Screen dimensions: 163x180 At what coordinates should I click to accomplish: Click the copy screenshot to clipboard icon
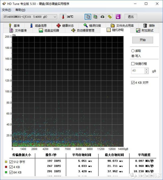pyautogui.click(x=95, y=17)
